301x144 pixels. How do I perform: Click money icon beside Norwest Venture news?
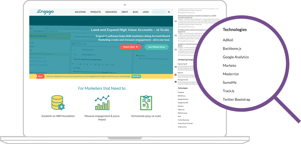[x=176, y=21]
